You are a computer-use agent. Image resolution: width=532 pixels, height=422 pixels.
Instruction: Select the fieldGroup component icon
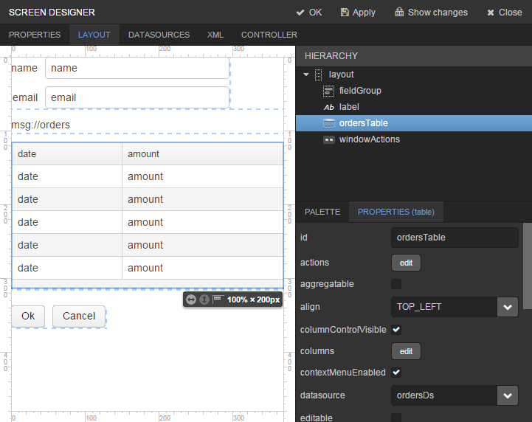pos(329,91)
